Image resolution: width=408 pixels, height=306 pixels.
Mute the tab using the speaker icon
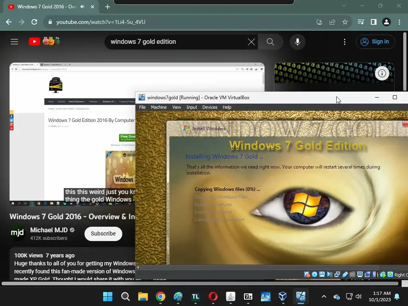(82, 7)
